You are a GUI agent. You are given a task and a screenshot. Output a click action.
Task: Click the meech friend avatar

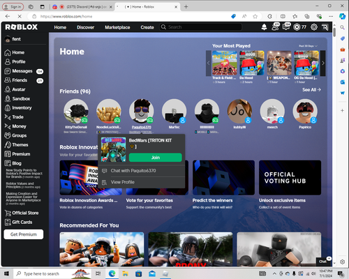click(x=272, y=111)
